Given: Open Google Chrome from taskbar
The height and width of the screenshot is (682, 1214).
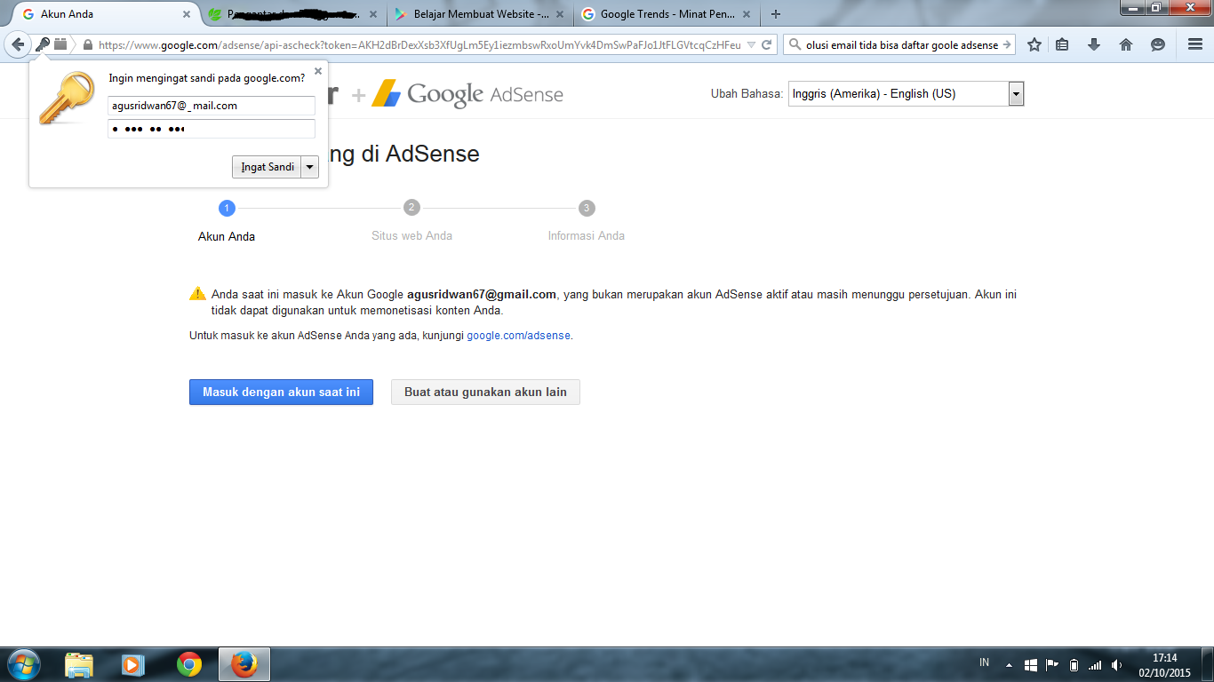Looking at the screenshot, I should [188, 664].
